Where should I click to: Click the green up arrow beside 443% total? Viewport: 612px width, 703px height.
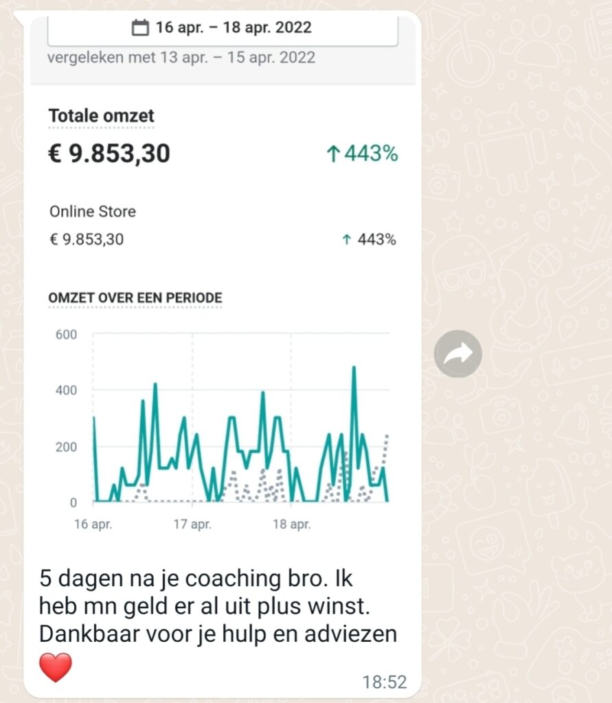(x=333, y=153)
